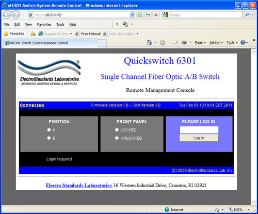Screen dimensions: 258x214
Task: Click the page scrollbar up arrow
Action: click(x=254, y=52)
